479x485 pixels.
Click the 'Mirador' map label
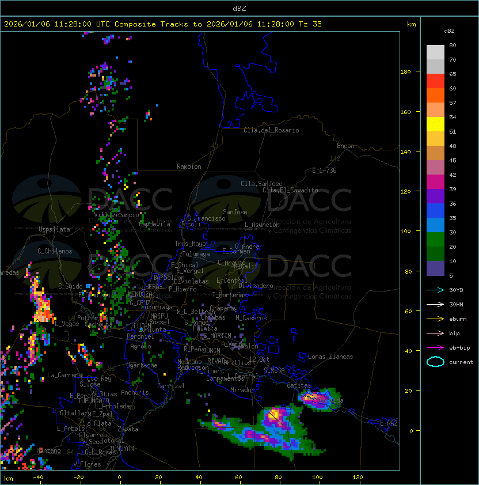(x=243, y=390)
